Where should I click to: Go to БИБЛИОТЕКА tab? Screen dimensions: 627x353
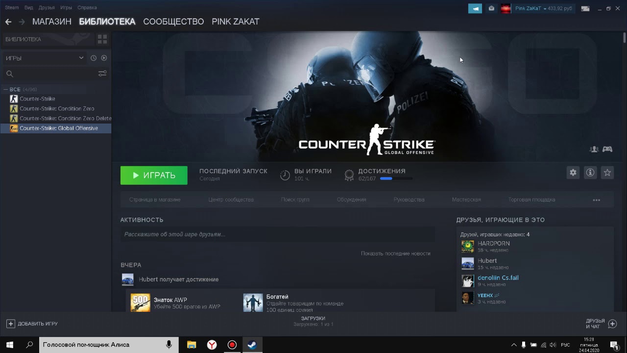click(107, 22)
